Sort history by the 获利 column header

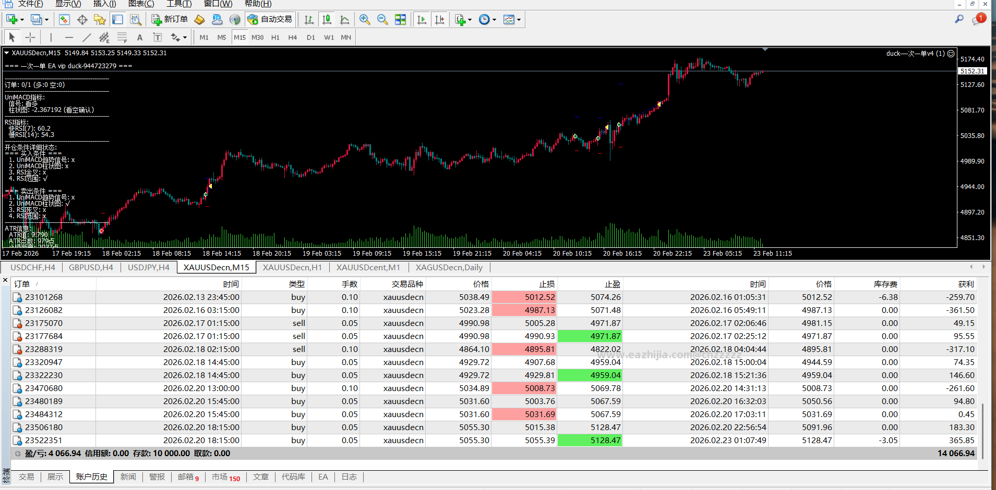[x=966, y=284]
